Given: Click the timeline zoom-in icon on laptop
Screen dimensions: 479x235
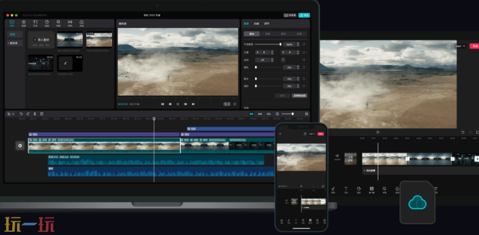Looking at the screenshot, I should click(x=307, y=114).
